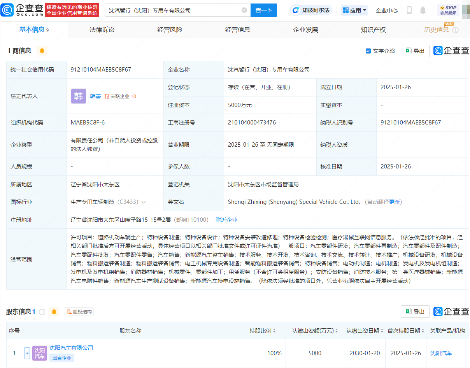Open notifications bell in top header

pyautogui.click(x=423, y=11)
